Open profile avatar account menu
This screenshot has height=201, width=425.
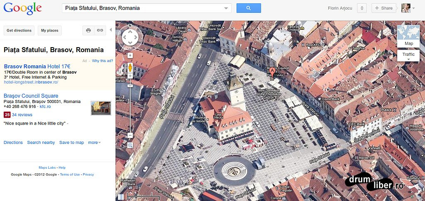[x=408, y=8]
